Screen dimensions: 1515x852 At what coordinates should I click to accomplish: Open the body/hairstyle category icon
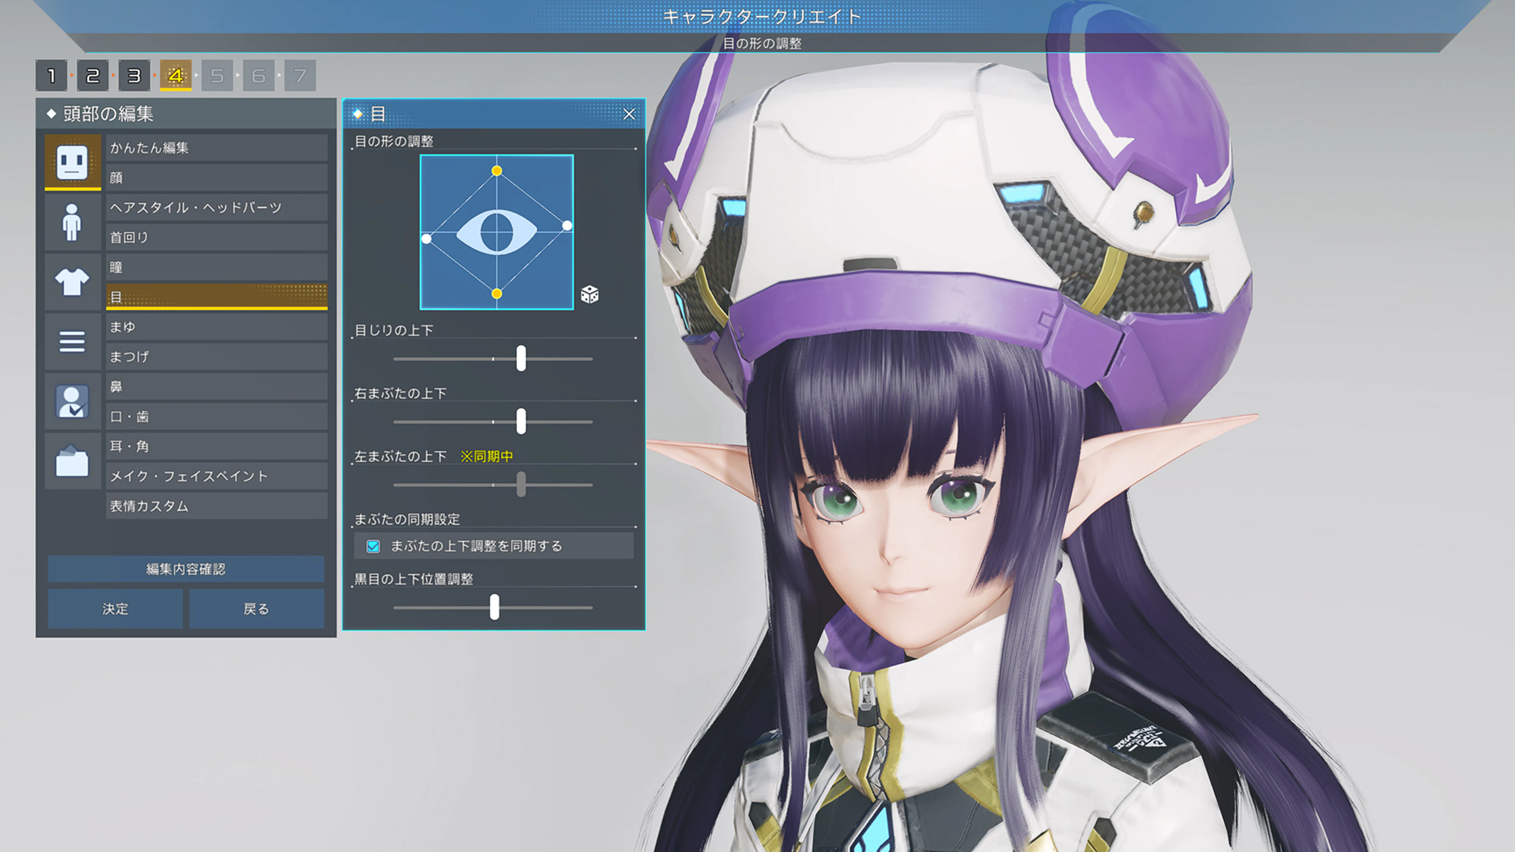[72, 222]
